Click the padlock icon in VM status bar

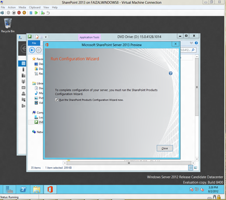tap(219, 197)
